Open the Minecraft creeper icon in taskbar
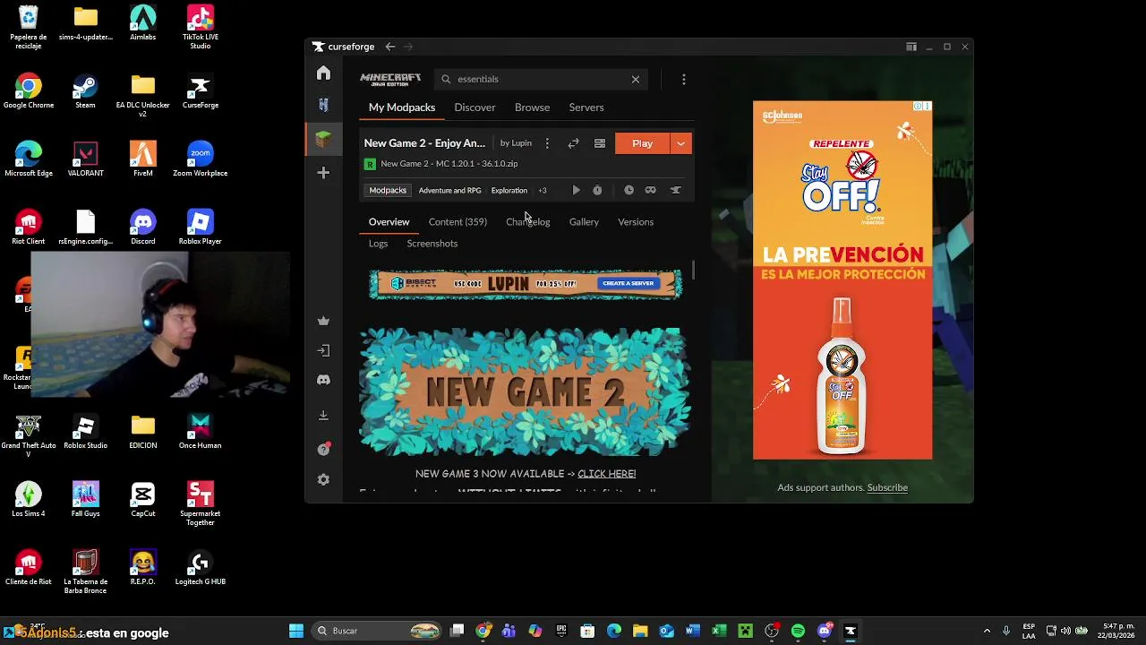The height and width of the screenshot is (645, 1146). (x=745, y=631)
